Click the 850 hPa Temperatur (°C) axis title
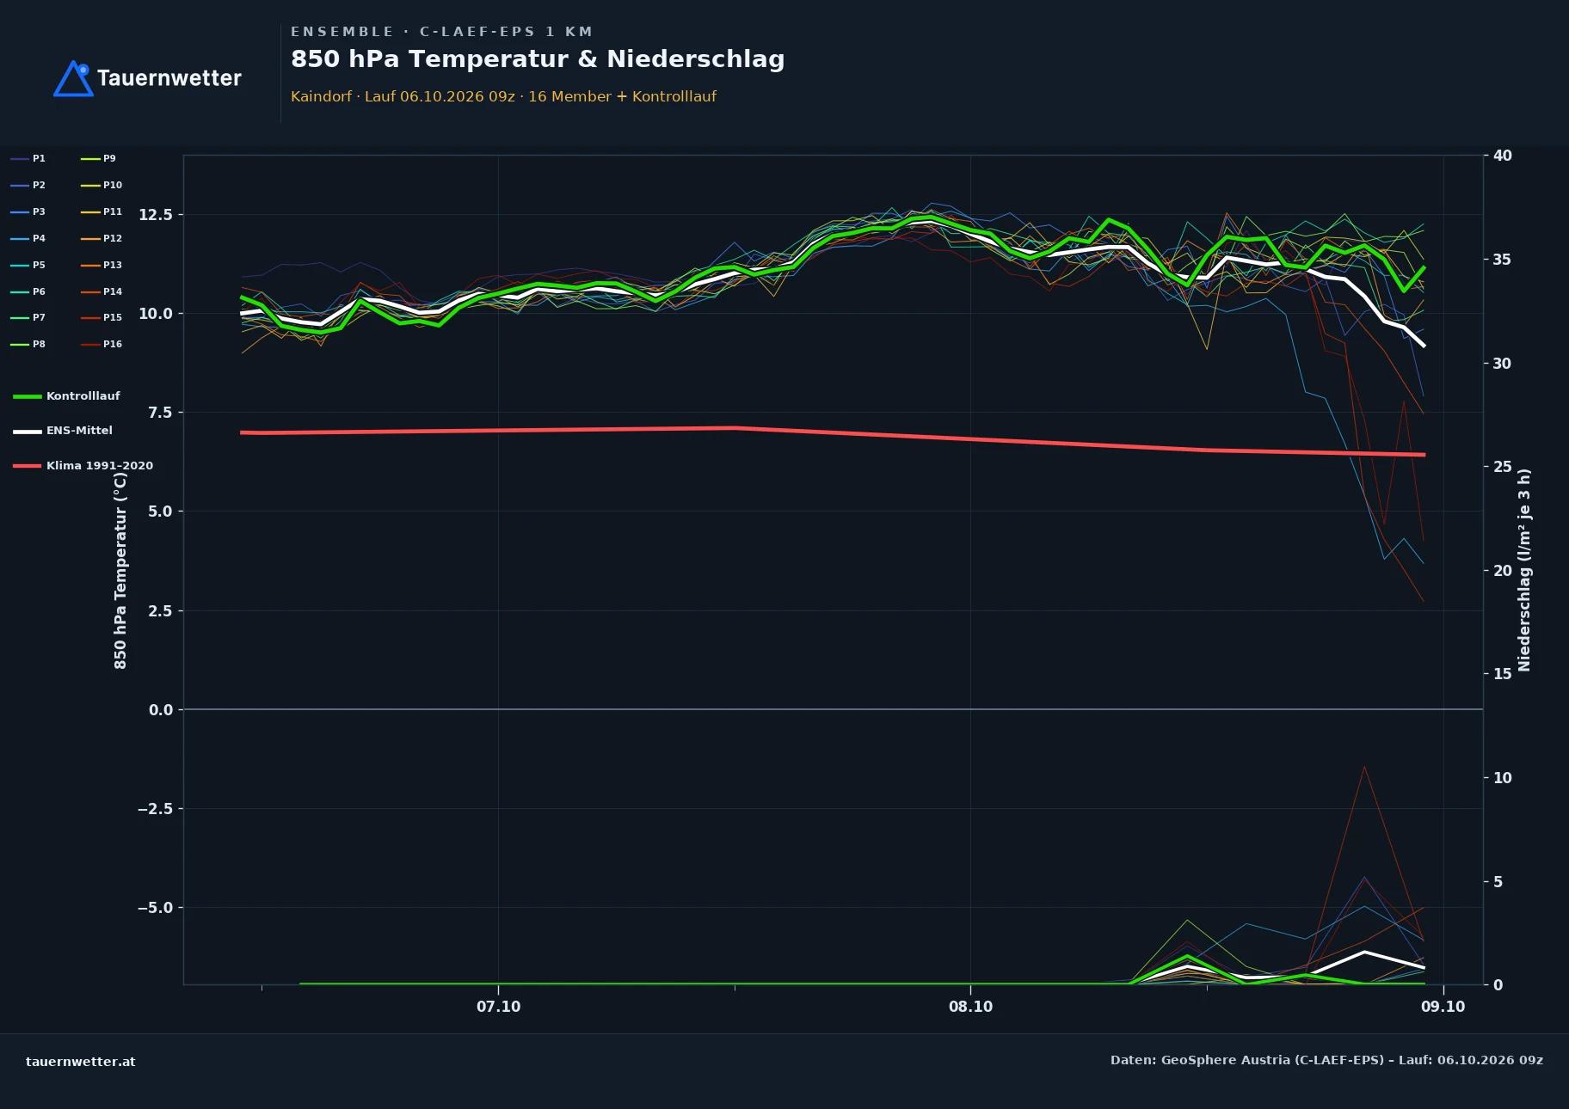 coord(120,570)
